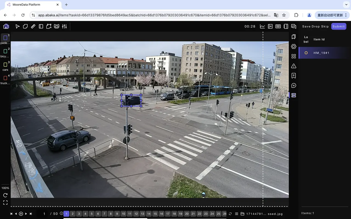Go to the home page icon

pyautogui.click(x=6, y=26)
